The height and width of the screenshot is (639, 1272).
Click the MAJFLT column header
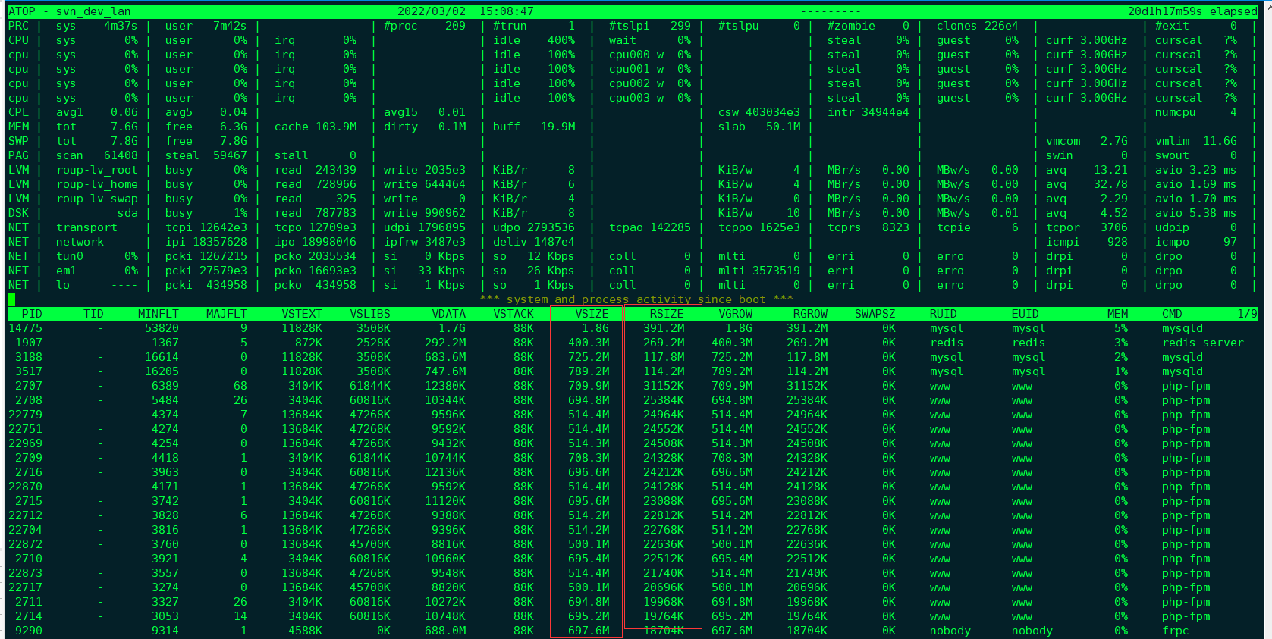click(x=227, y=314)
